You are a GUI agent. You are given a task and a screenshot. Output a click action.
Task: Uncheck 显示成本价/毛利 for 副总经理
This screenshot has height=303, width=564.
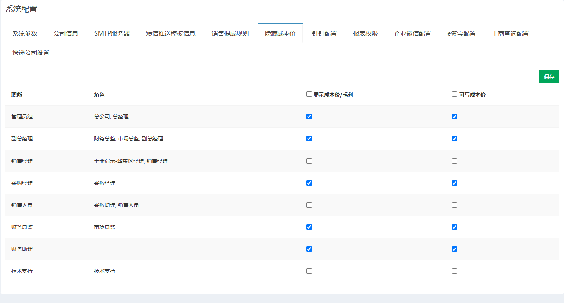coord(309,139)
